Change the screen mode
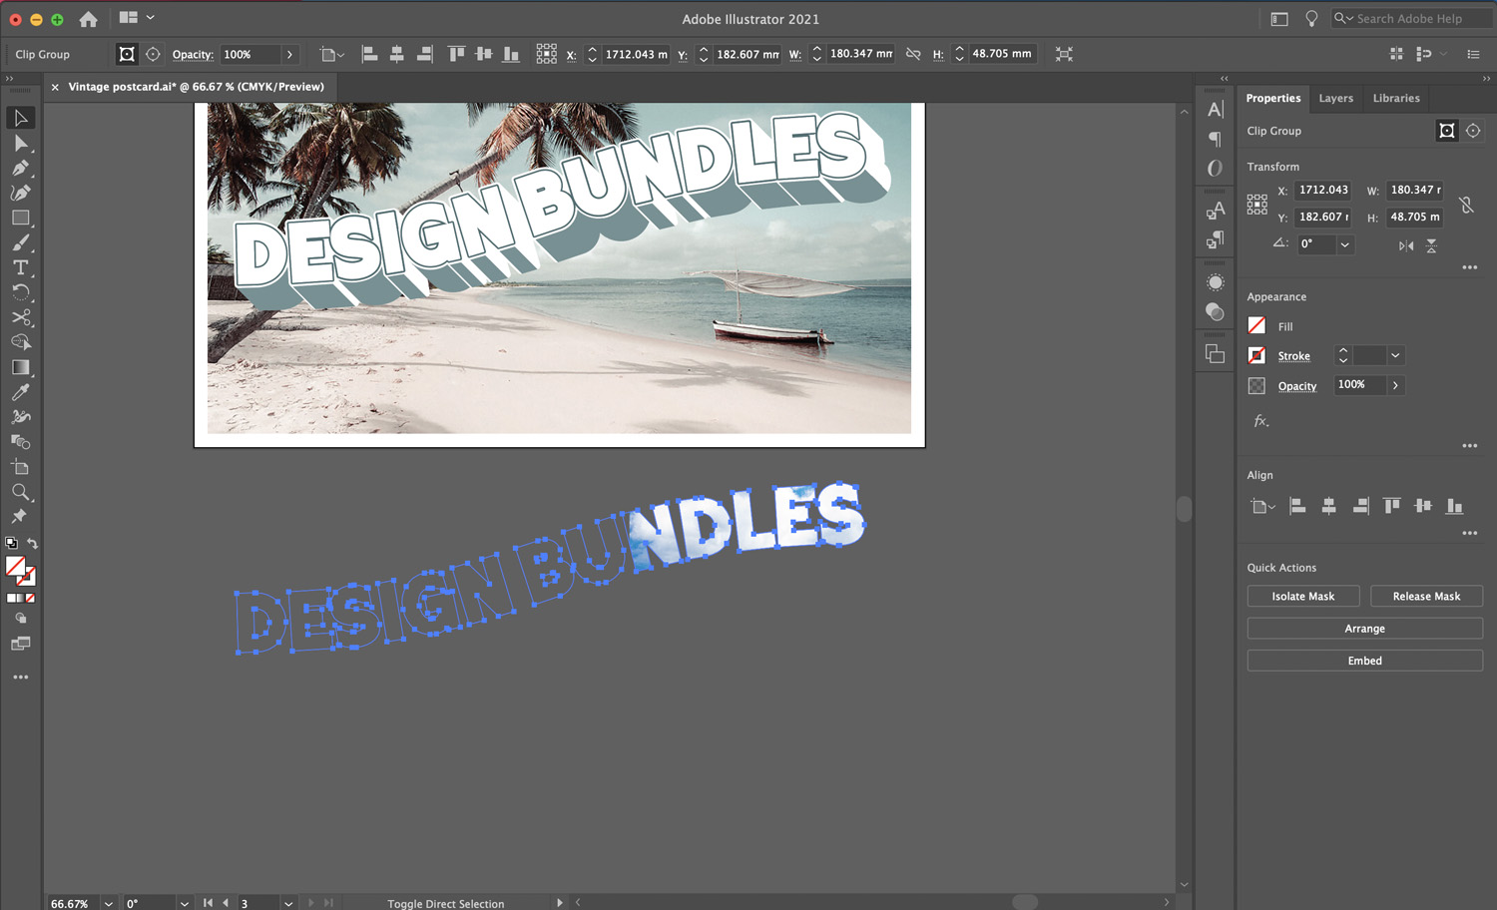This screenshot has height=910, width=1497. [x=20, y=644]
